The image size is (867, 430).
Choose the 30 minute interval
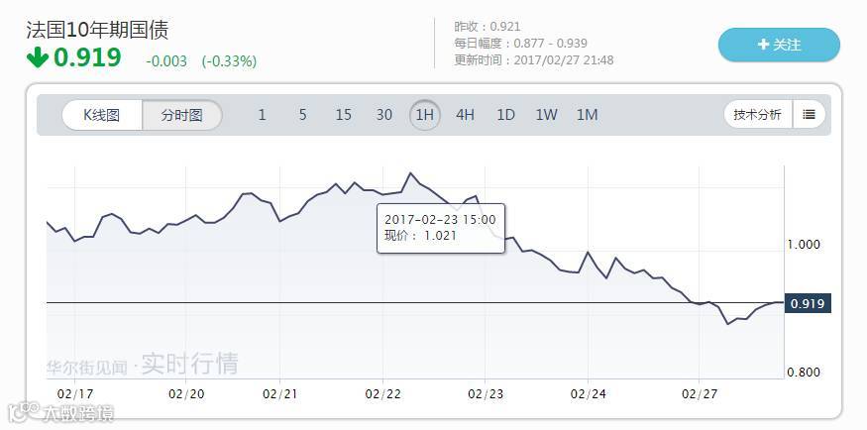point(384,115)
